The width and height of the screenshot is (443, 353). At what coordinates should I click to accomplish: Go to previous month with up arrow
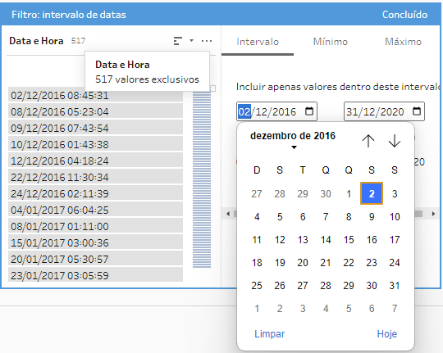[368, 141]
